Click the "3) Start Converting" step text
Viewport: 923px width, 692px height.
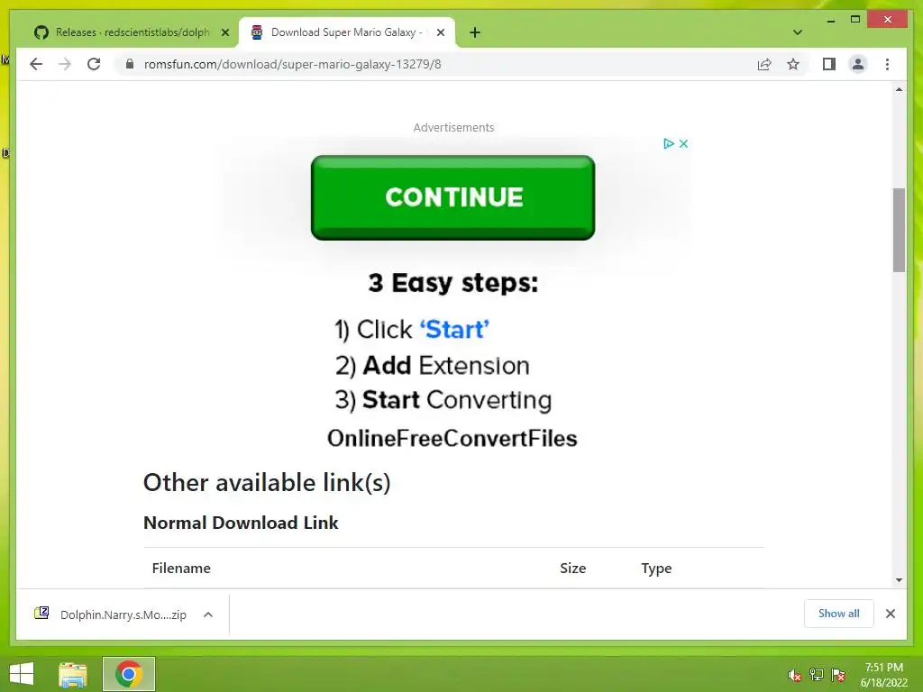(x=443, y=400)
